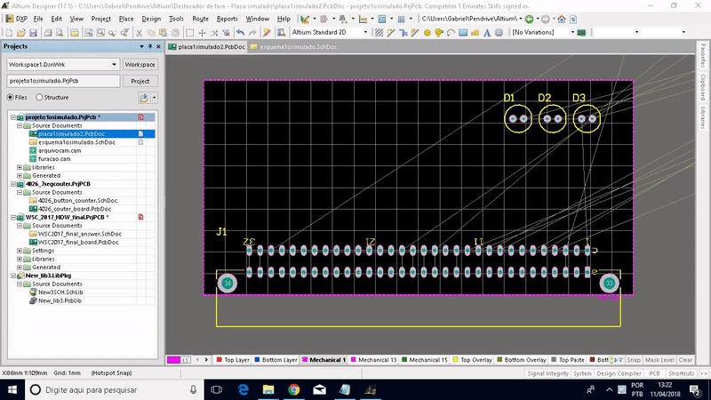711x400 pixels.
Task: Select the Structure radio button
Action: coord(39,97)
